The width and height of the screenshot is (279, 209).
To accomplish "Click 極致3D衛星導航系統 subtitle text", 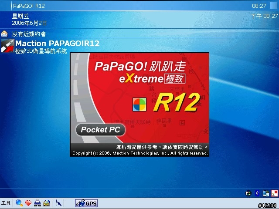I will 41,51.
